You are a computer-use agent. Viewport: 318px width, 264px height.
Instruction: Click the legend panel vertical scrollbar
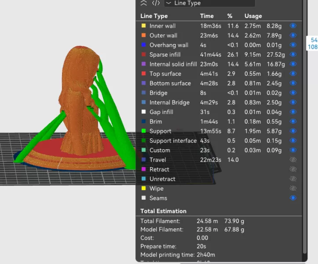pos(305,127)
